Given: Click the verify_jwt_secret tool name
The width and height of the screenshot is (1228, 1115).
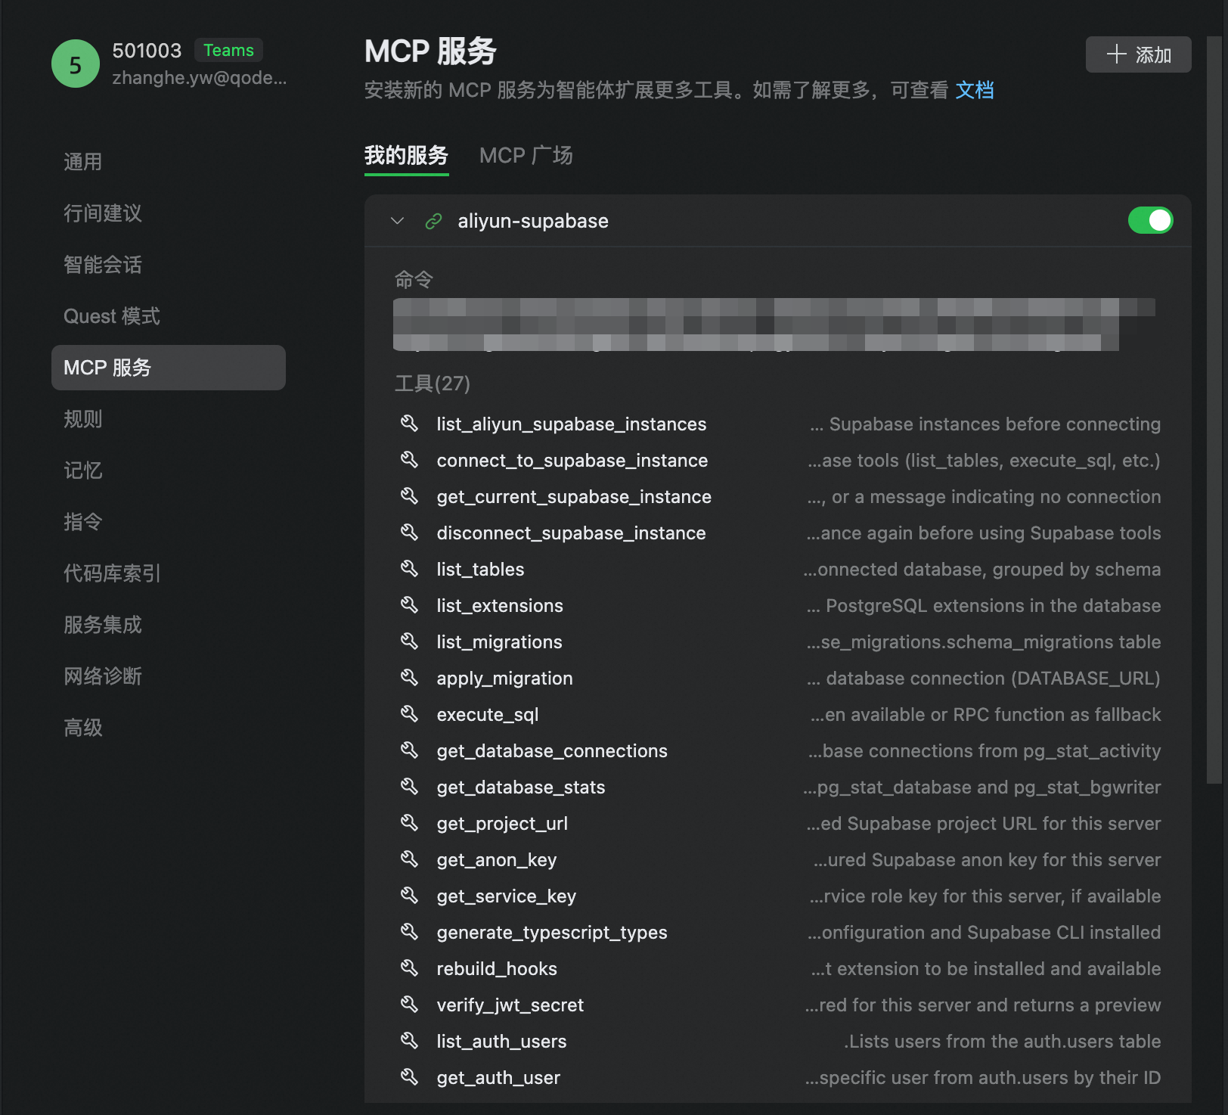Looking at the screenshot, I should [510, 1005].
